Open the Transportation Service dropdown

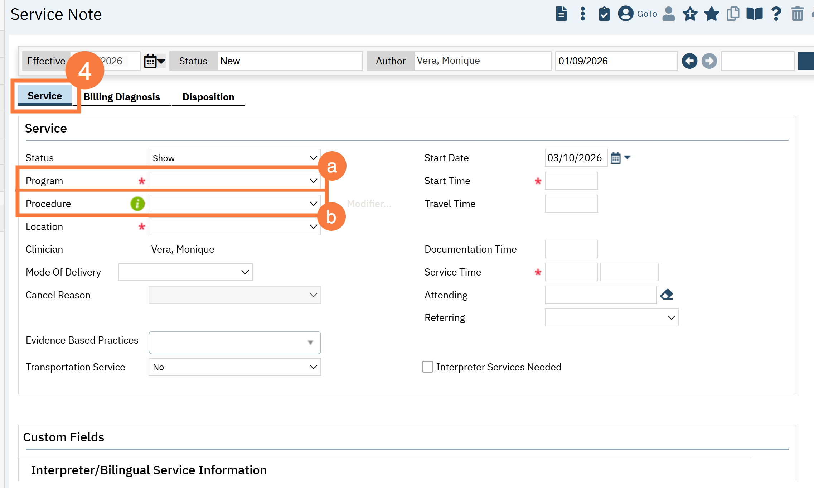click(234, 367)
